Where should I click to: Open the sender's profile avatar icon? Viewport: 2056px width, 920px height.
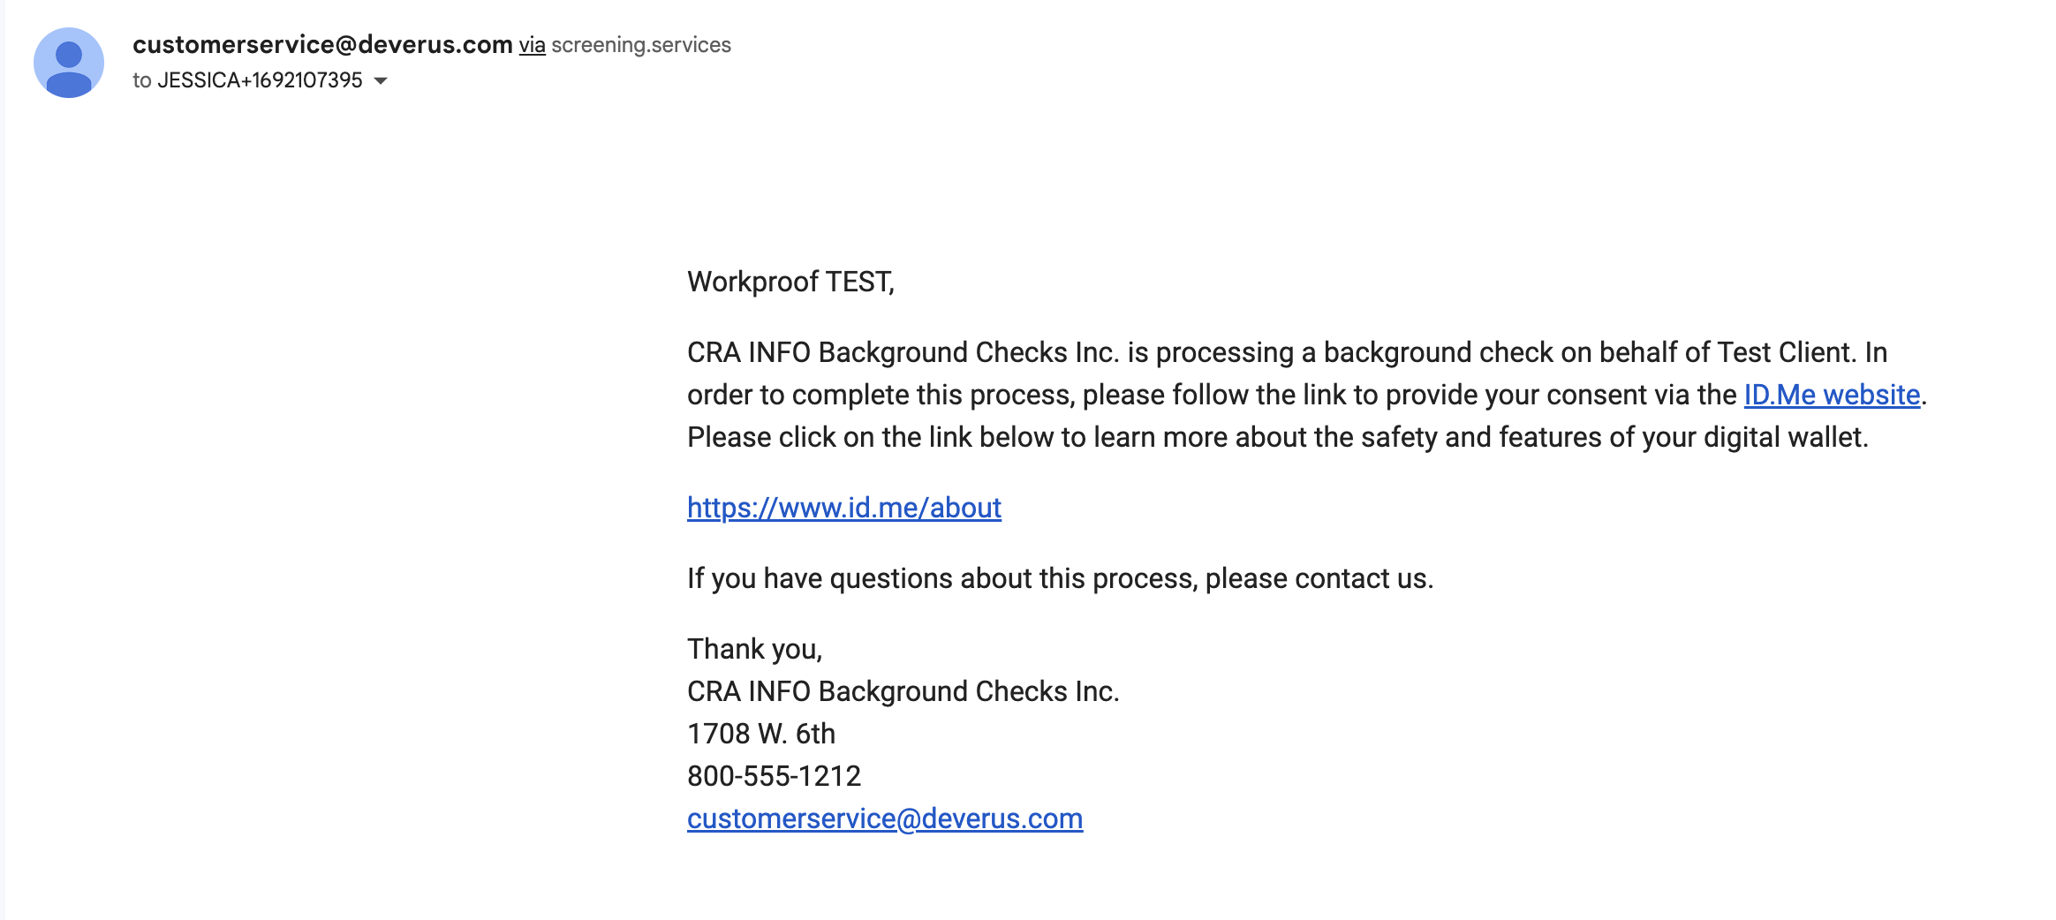tap(69, 63)
